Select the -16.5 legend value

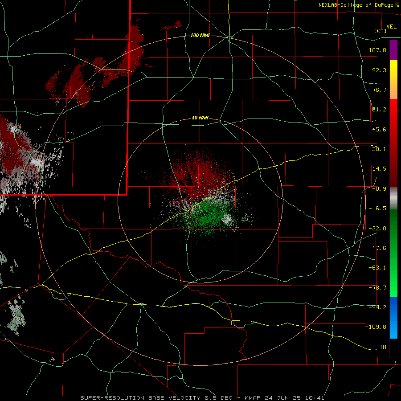tap(377, 209)
